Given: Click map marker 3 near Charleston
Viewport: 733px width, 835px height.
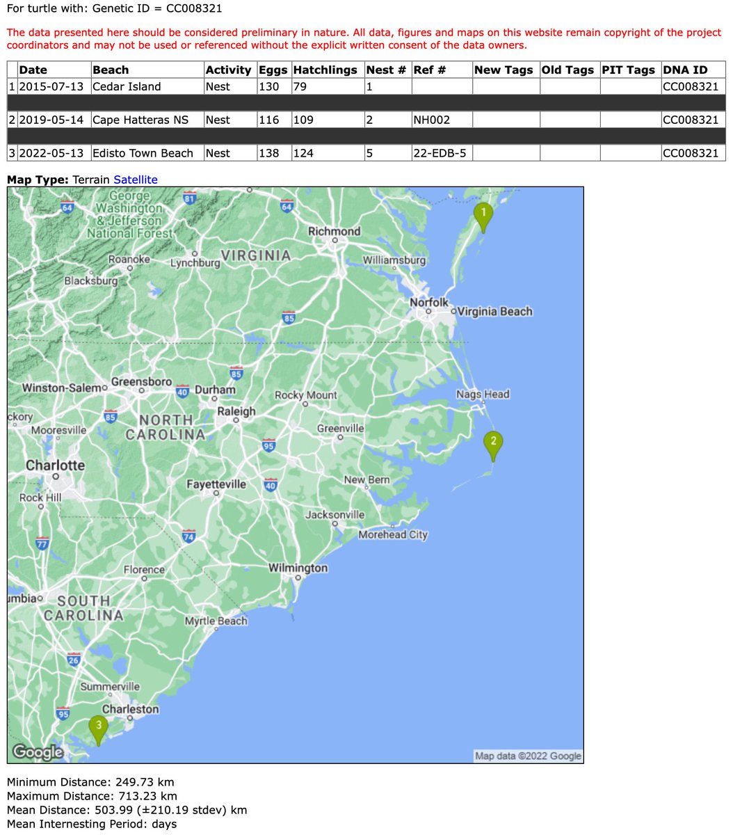Looking at the screenshot, I should click(x=99, y=731).
